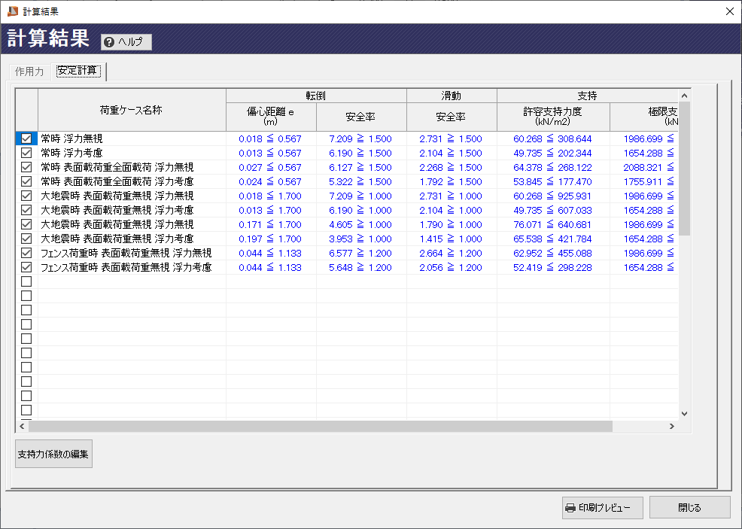
Task: Uncheck 常時 表面載荷重全面載荷 浮力無視 checkbox
Action: click(26, 167)
